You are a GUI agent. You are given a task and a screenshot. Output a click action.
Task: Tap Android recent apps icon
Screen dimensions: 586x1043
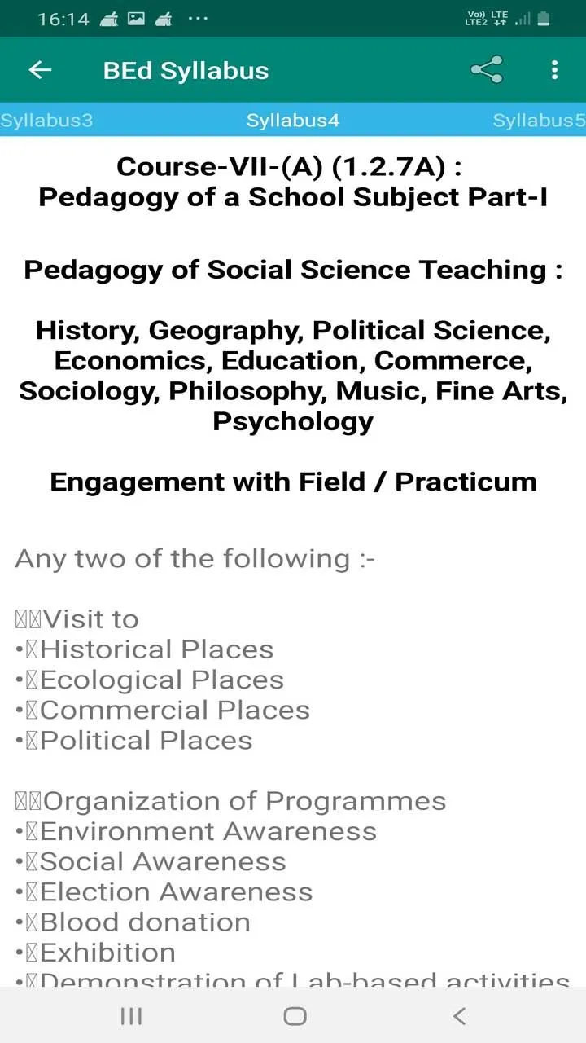point(131,1015)
